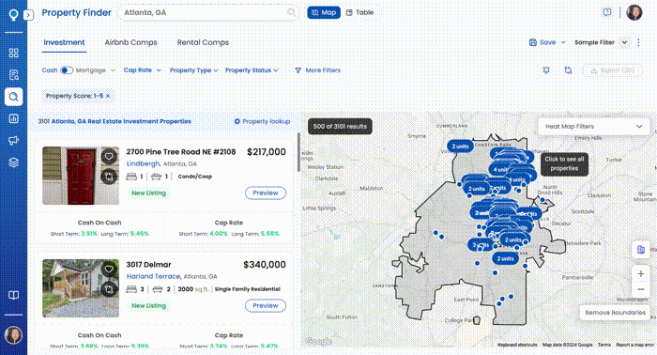
Task: Select the Property Finder magnifier sidebar icon
Action: 13,97
